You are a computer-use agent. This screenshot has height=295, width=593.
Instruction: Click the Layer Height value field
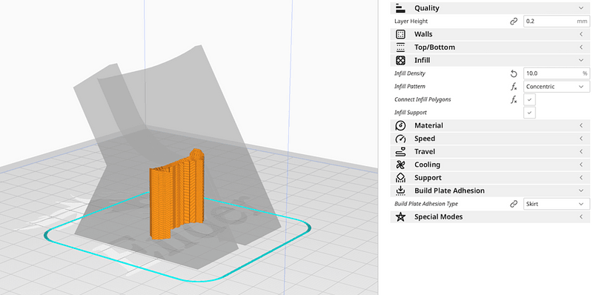pos(557,21)
